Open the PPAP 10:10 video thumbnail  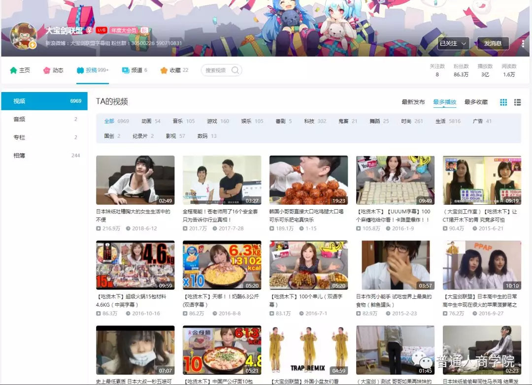coord(482,265)
